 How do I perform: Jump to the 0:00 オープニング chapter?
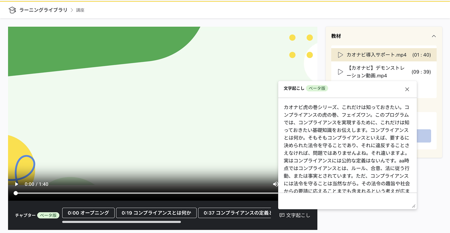pyautogui.click(x=88, y=213)
